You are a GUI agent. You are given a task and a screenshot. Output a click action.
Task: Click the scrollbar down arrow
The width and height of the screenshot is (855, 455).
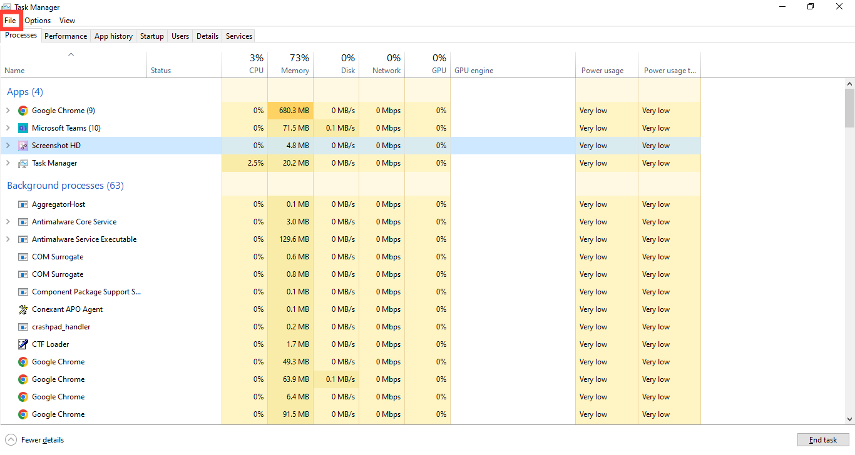tap(849, 419)
